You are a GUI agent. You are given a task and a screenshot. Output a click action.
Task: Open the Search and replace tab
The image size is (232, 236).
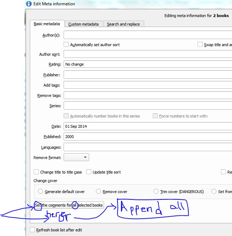click(x=124, y=24)
